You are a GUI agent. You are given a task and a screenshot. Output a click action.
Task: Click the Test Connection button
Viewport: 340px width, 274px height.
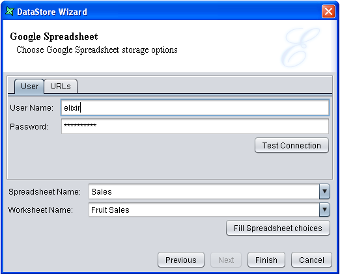coord(292,145)
